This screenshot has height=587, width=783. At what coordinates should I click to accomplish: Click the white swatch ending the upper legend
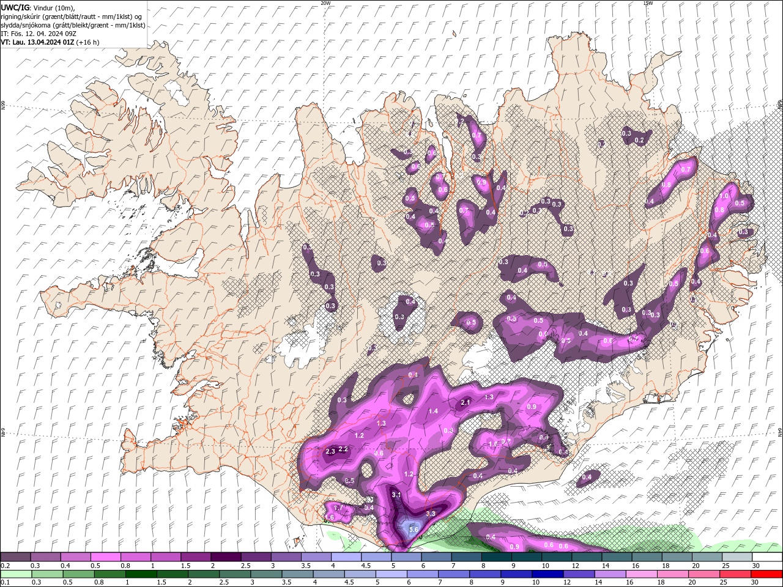(766, 557)
